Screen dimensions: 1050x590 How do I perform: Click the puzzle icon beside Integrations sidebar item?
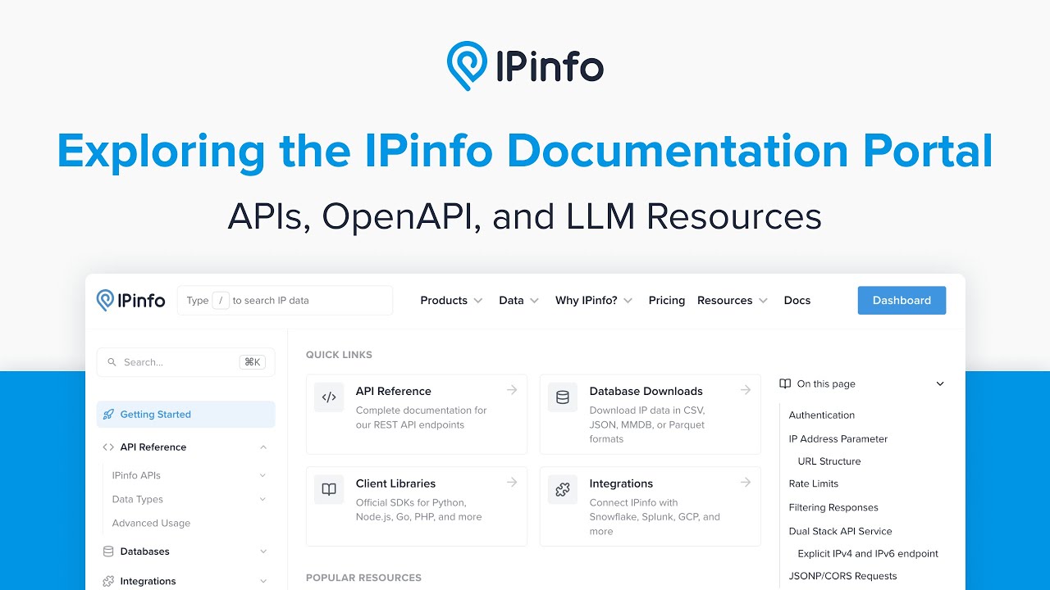click(x=108, y=581)
